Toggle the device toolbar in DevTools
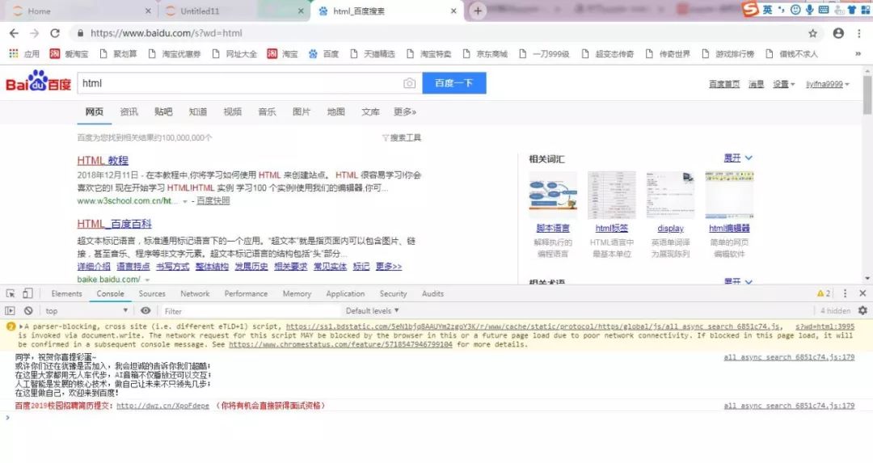This screenshot has width=873, height=463. coord(27,293)
